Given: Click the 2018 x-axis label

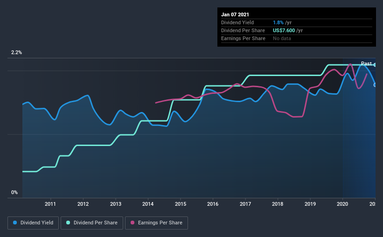Looking at the screenshot, I should click(278, 204).
